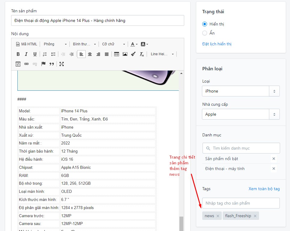Focus the Nhập tag cho sản phẩm field

click(241, 203)
